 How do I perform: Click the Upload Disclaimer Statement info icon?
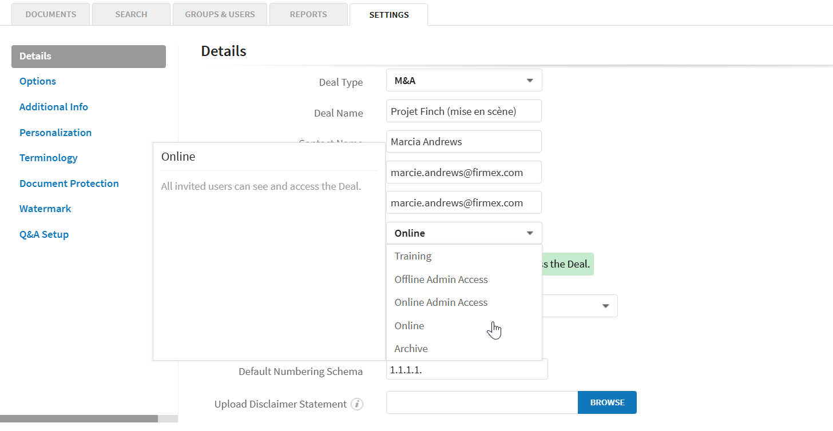[x=357, y=404]
